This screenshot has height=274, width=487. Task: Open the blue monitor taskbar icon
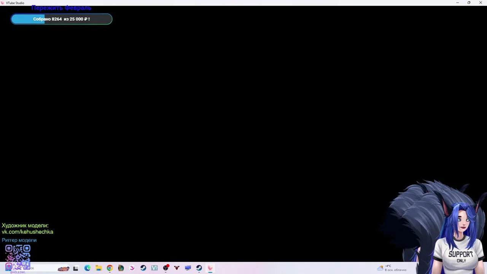(x=188, y=268)
